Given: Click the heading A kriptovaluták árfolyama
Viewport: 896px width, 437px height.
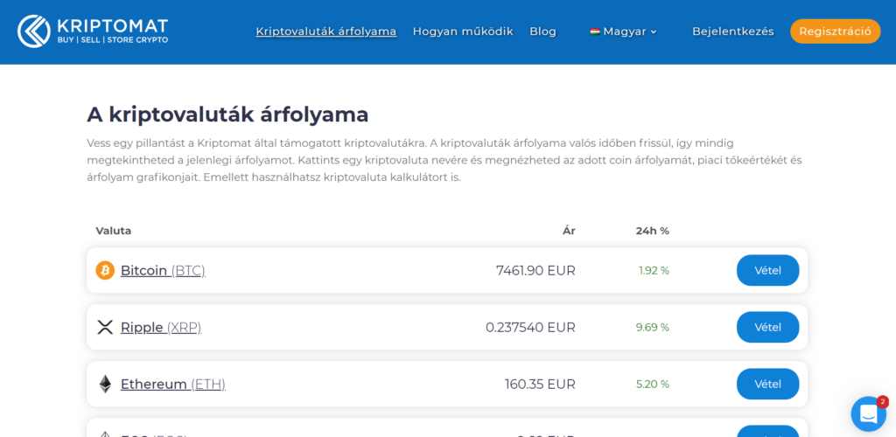Looking at the screenshot, I should pos(228,114).
